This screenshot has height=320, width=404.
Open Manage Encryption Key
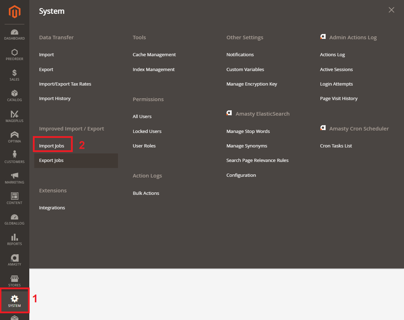(x=251, y=84)
